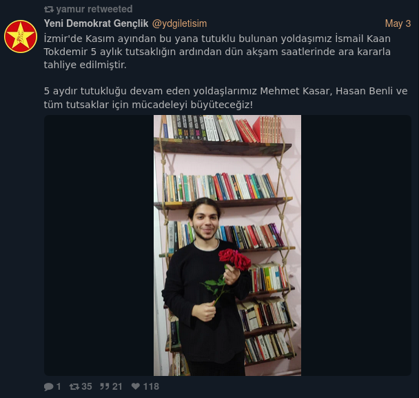
Task: Click the retweet count 35
Action: pos(87,386)
